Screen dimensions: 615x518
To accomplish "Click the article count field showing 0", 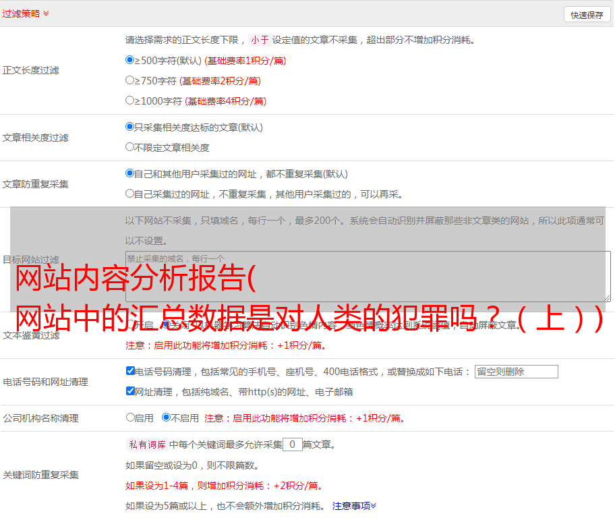I will (292, 444).
